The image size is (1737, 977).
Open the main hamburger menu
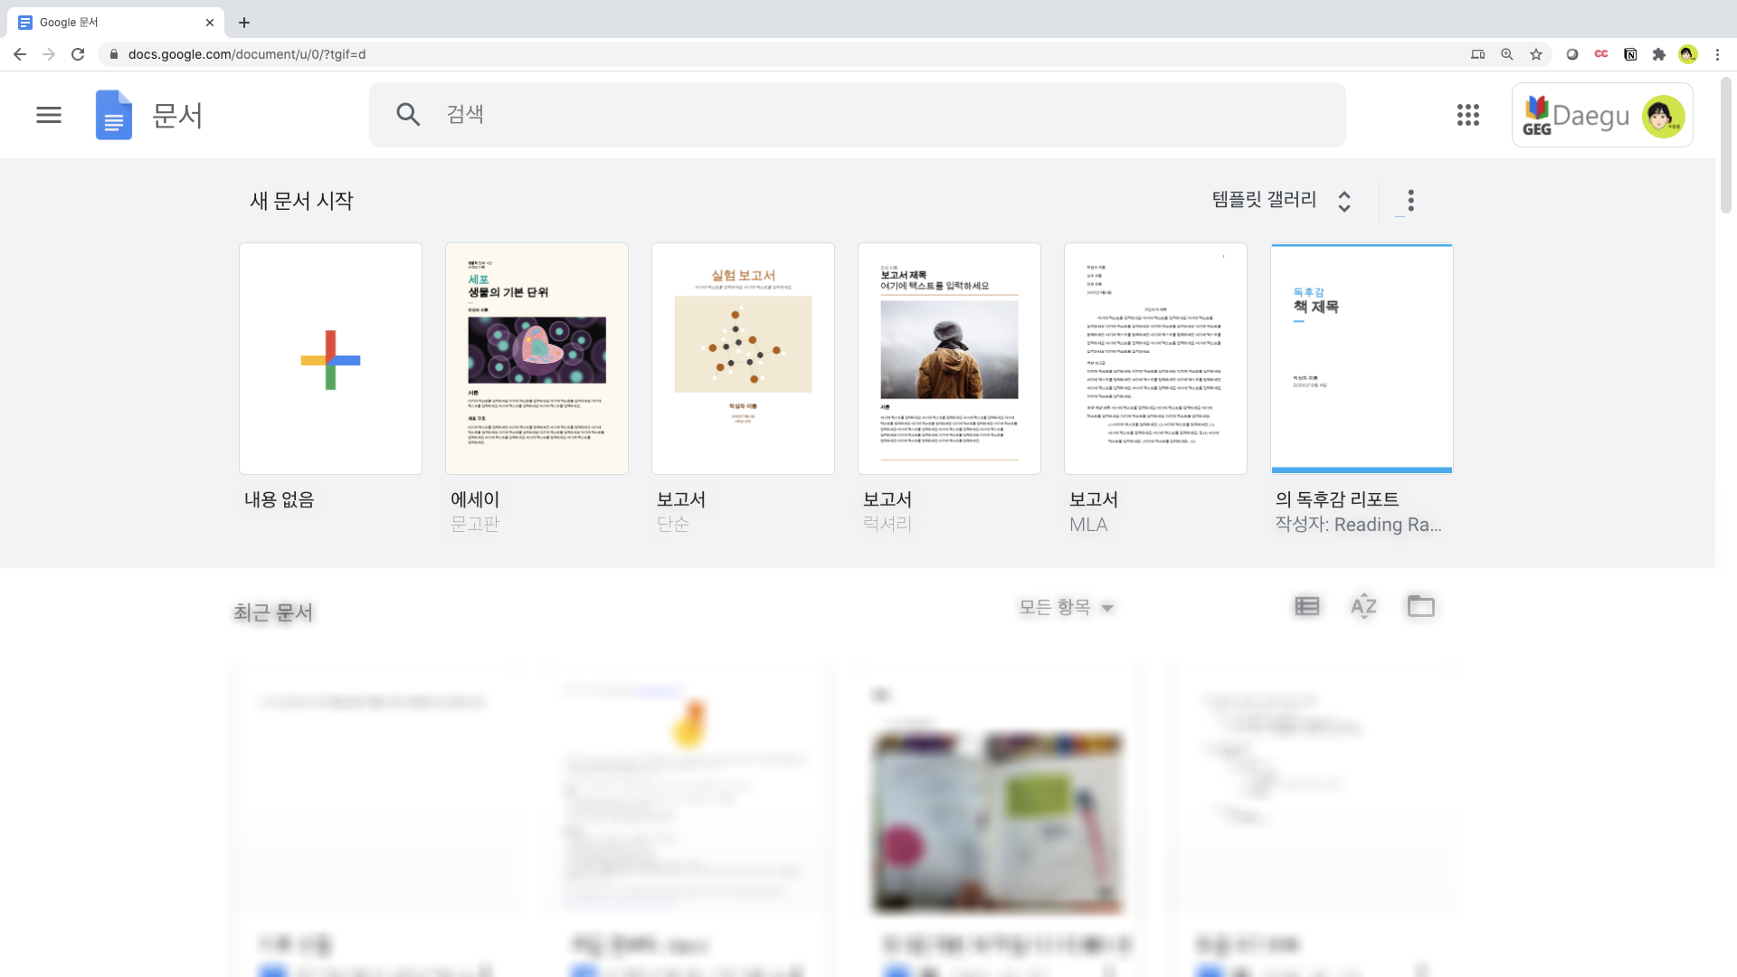[49, 115]
